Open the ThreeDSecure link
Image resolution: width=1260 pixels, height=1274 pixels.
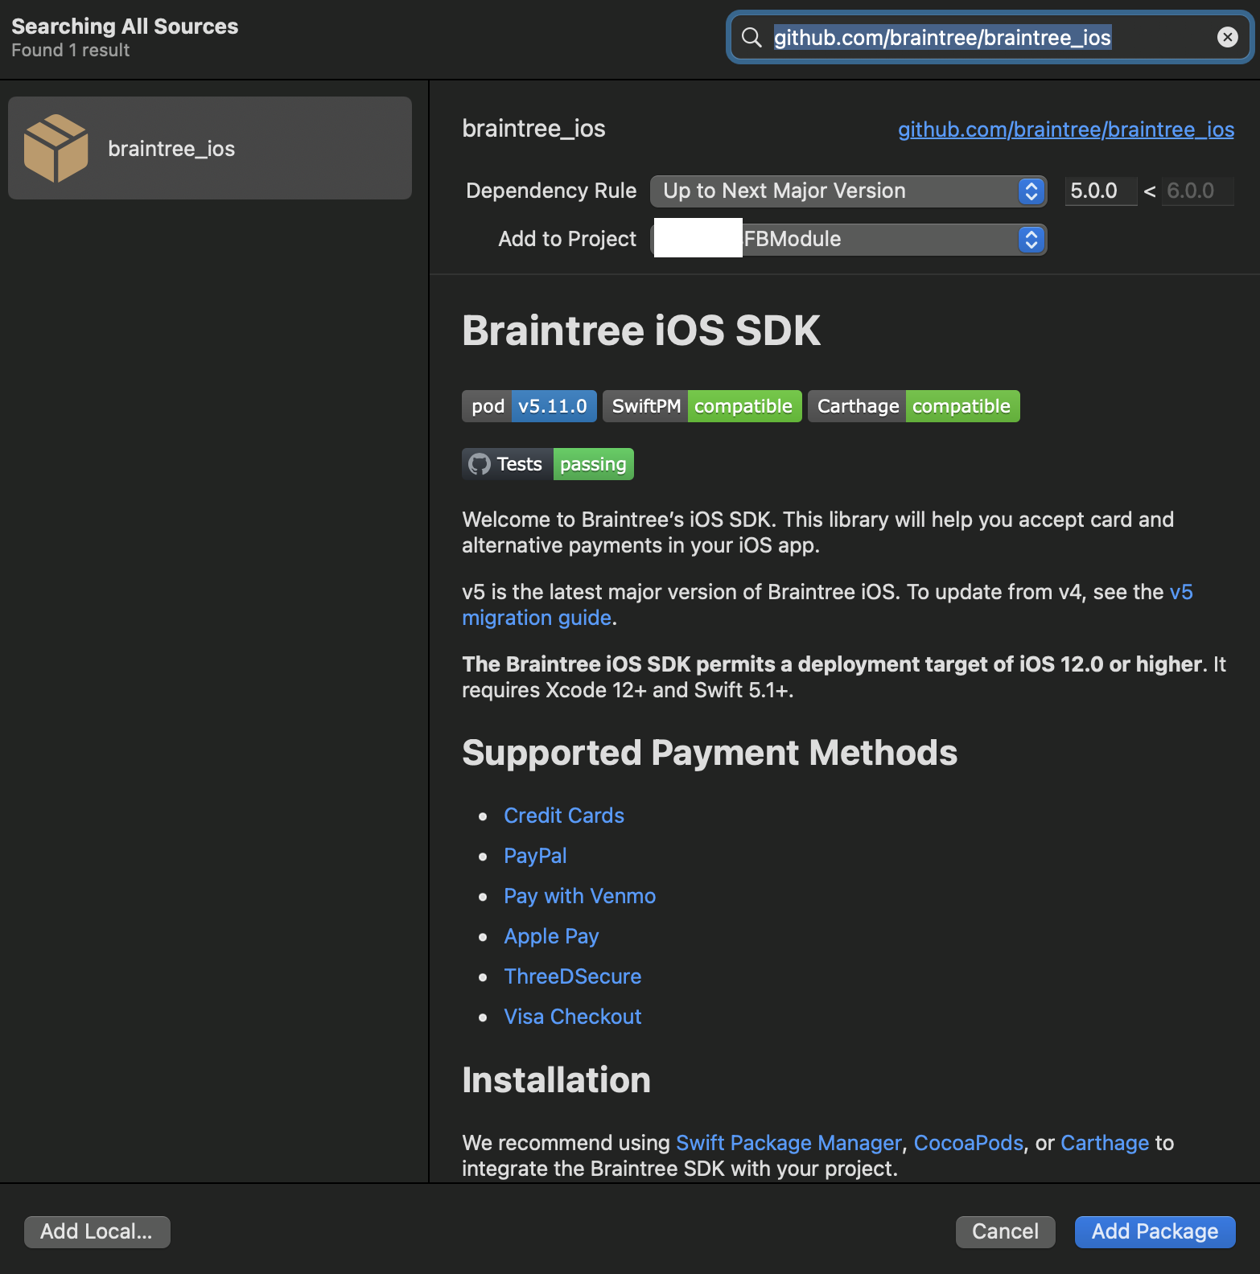coord(572,976)
